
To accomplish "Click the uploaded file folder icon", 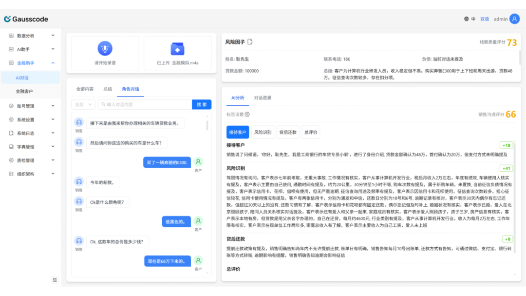I will click(x=177, y=49).
